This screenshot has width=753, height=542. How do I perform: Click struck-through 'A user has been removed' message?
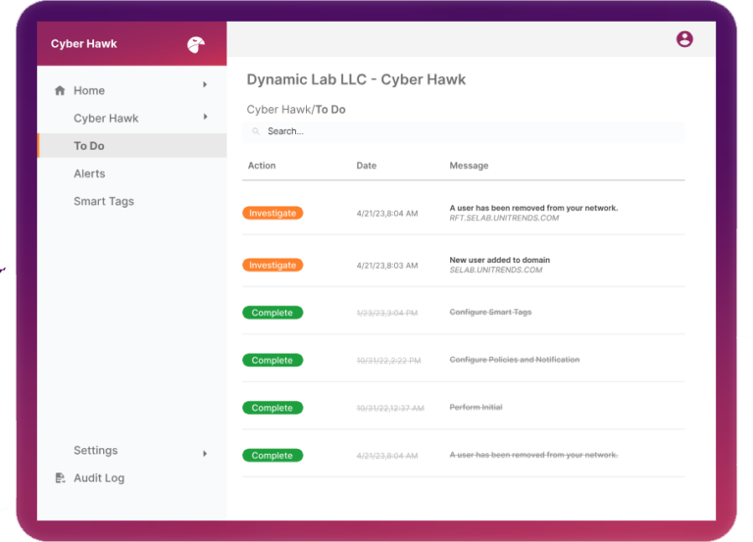(533, 455)
